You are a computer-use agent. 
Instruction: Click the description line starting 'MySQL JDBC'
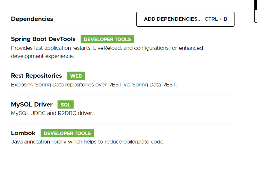52,113
